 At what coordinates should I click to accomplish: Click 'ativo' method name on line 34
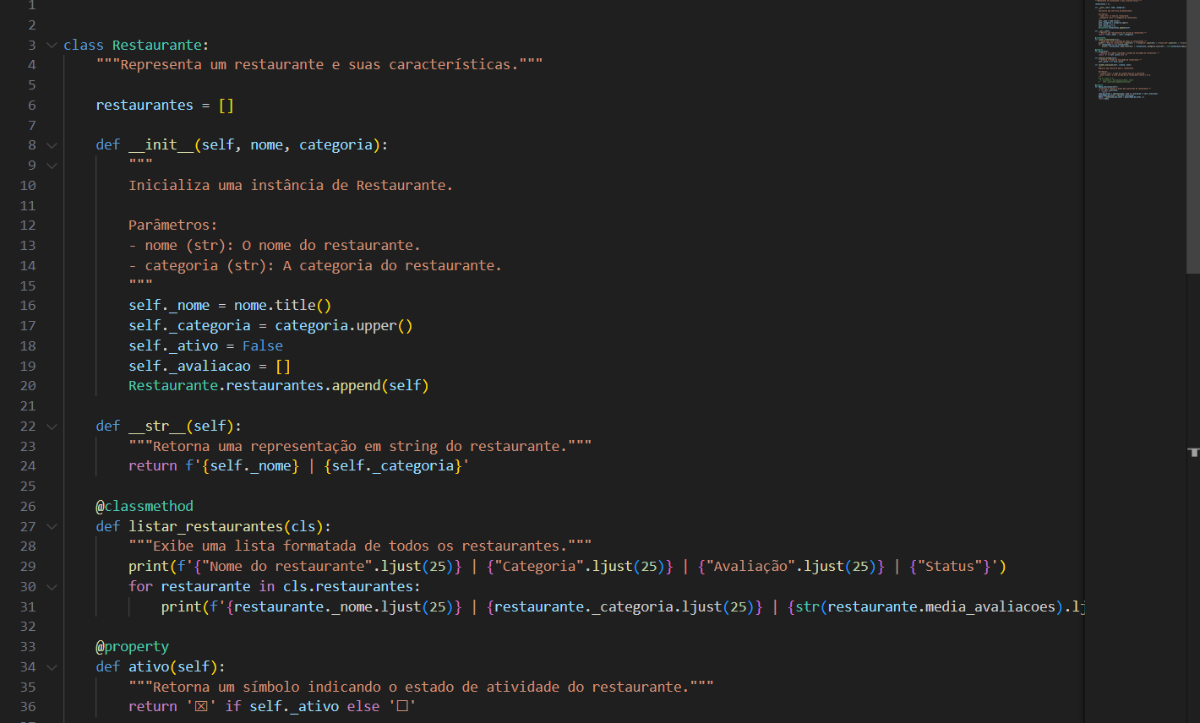[149, 667]
